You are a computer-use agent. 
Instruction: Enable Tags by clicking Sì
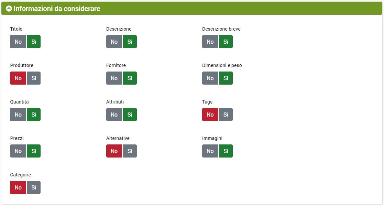coord(226,115)
